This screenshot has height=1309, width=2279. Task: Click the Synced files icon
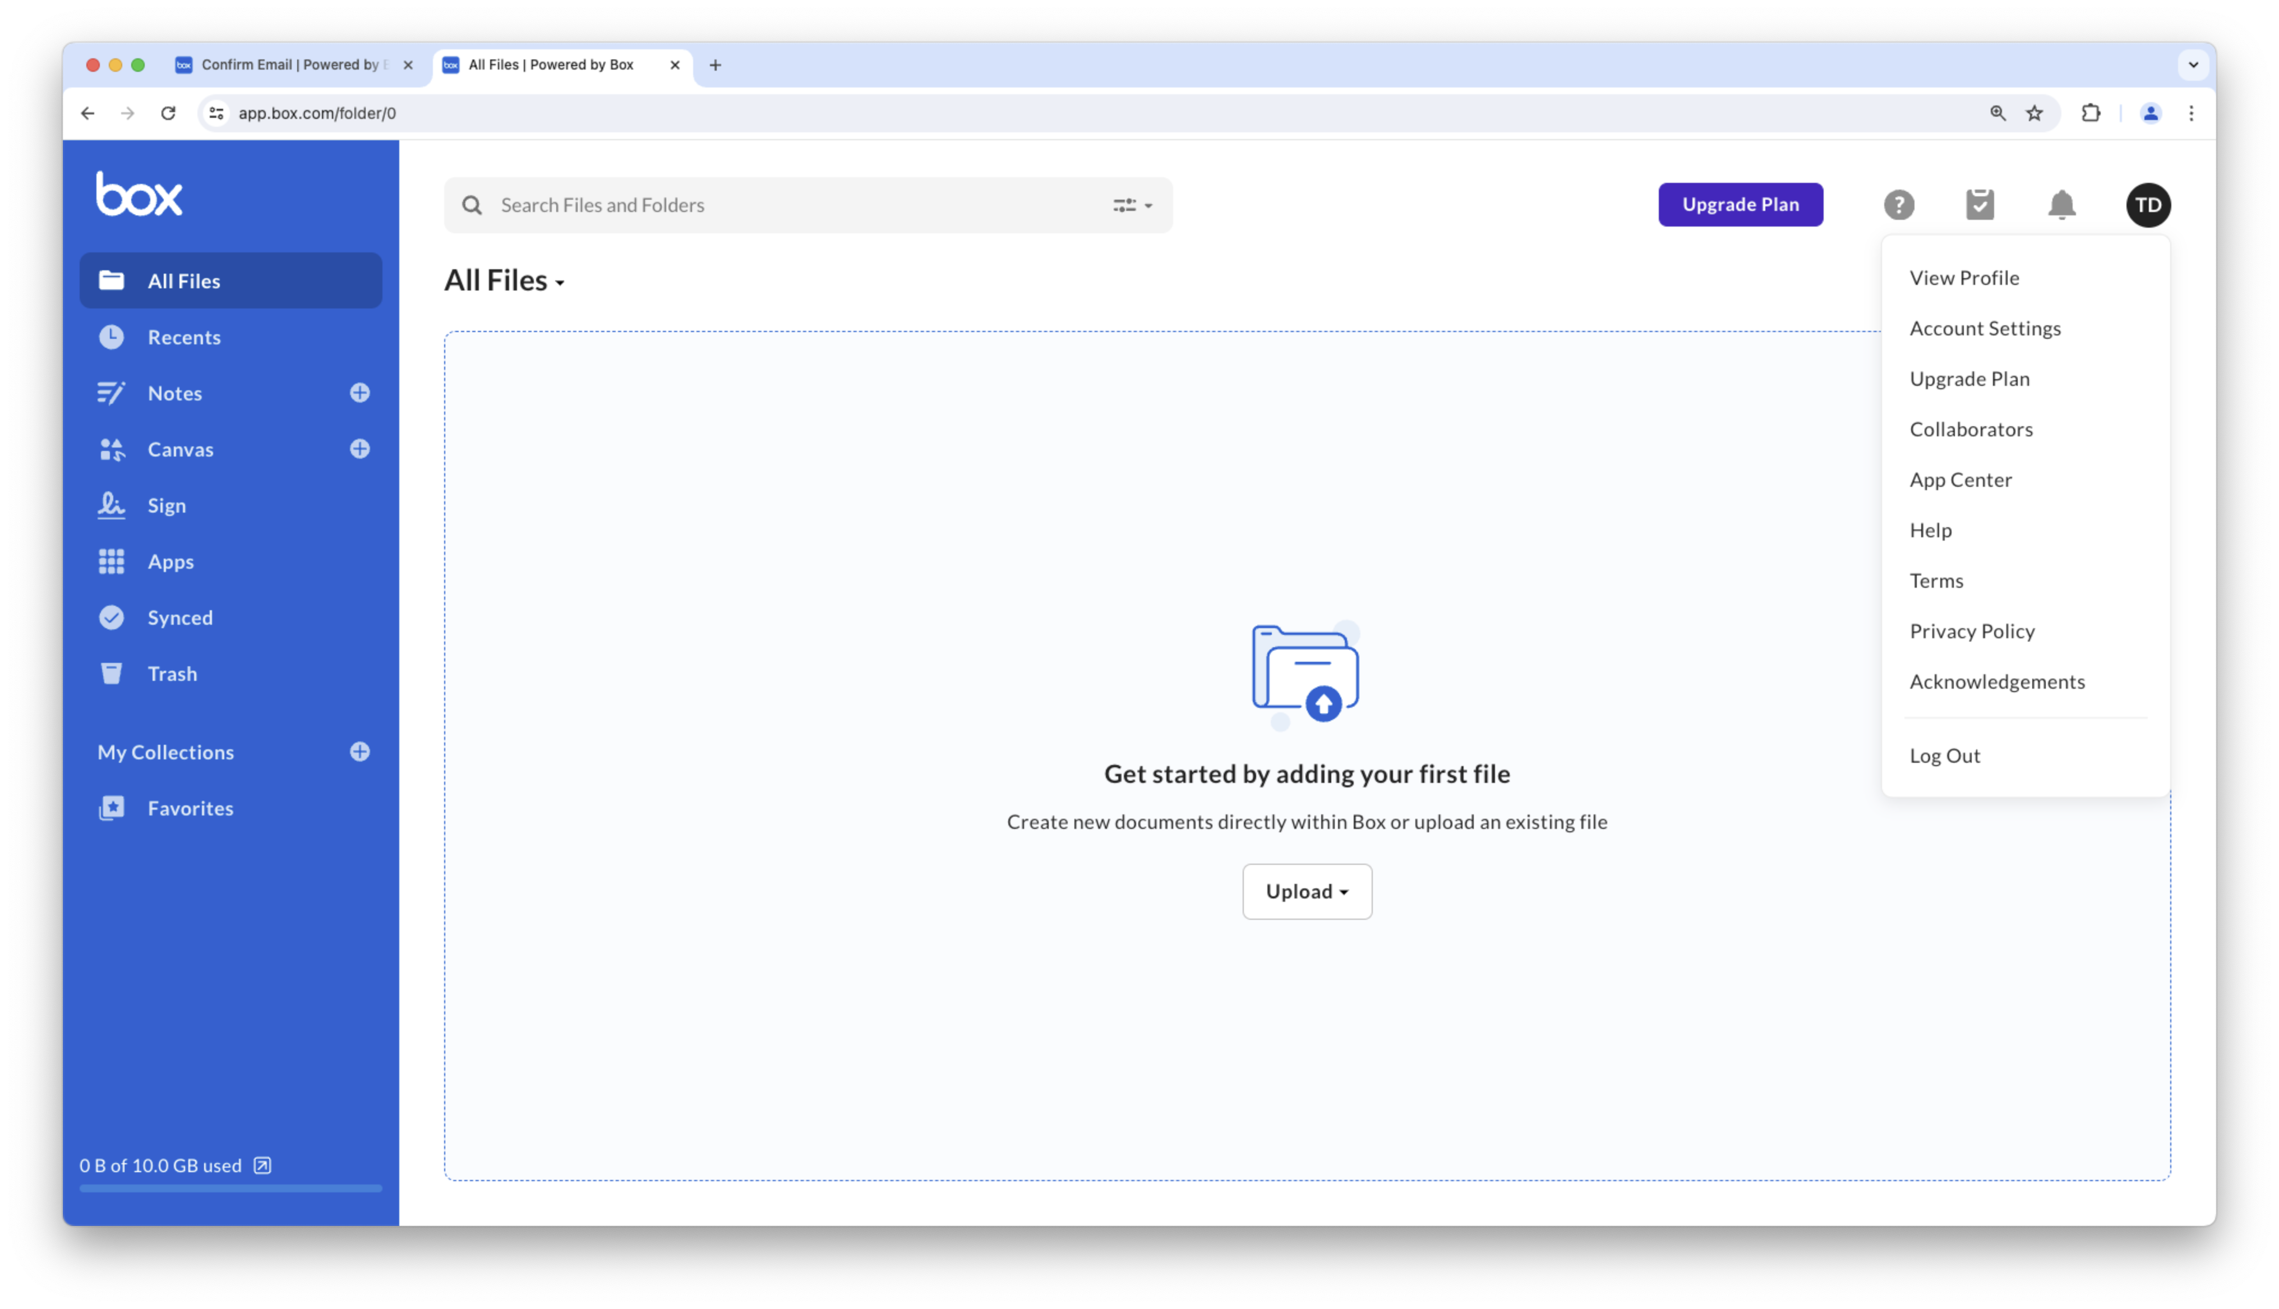pos(111,617)
